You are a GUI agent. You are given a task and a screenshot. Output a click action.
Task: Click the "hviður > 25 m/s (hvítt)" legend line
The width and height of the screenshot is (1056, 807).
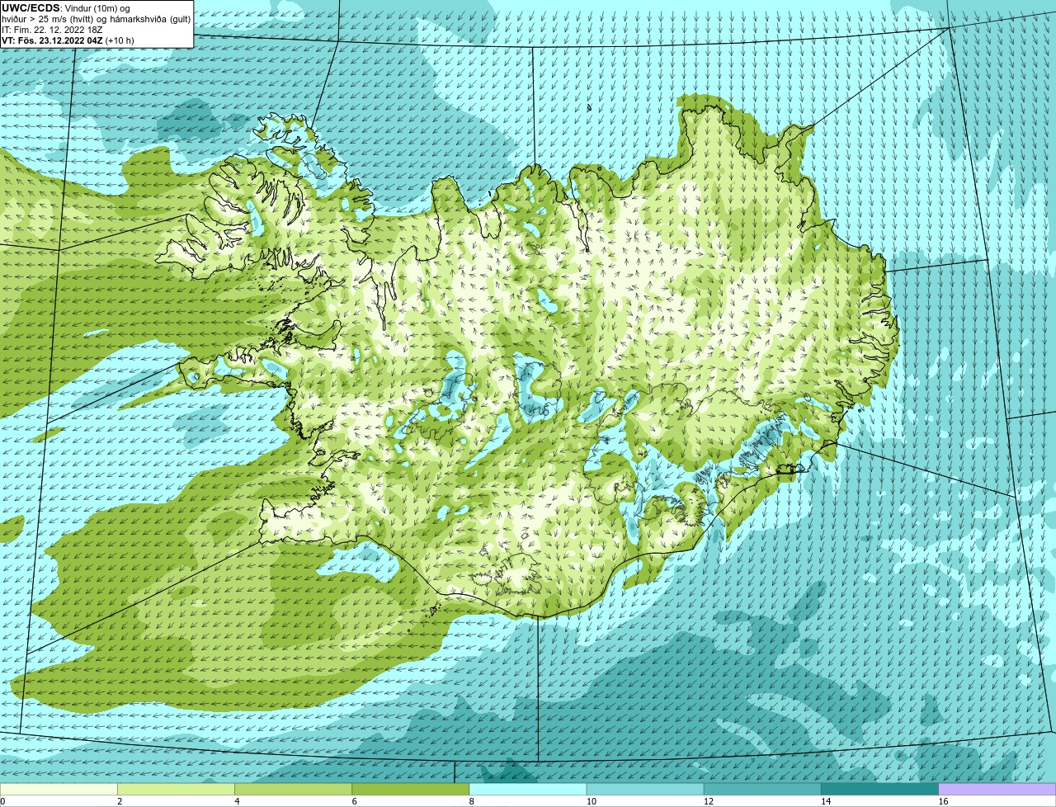(96, 19)
